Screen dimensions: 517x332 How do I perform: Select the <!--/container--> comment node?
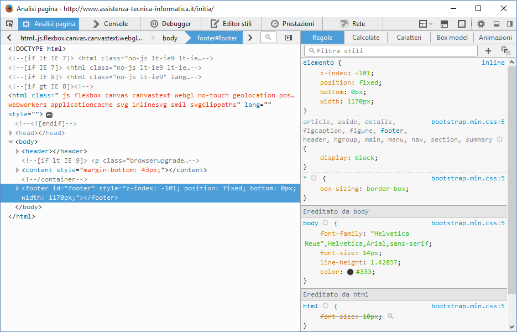tap(54, 179)
